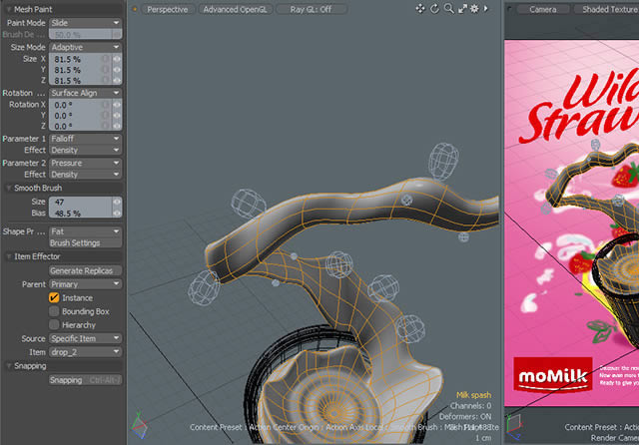Toggle the animate circle on Rotation X
Viewport: 639px width, 445px height.
(106, 105)
